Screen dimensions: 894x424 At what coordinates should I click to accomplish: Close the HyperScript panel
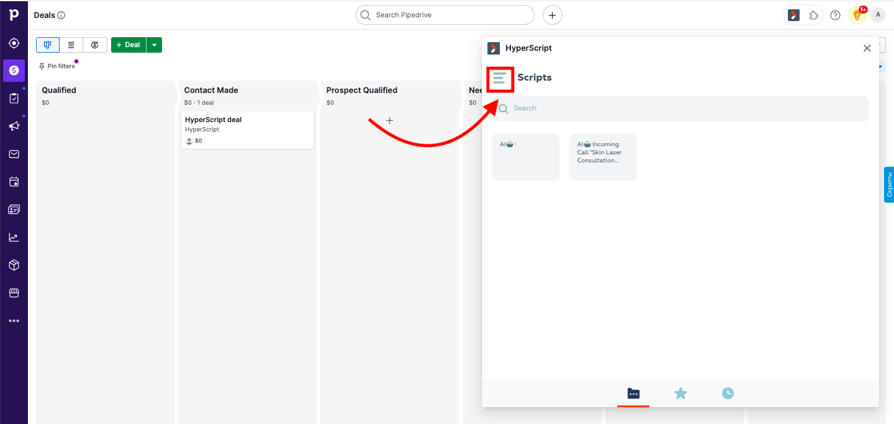coord(867,48)
